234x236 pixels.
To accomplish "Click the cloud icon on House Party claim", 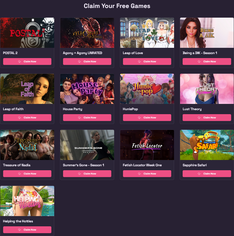I will (79, 118).
